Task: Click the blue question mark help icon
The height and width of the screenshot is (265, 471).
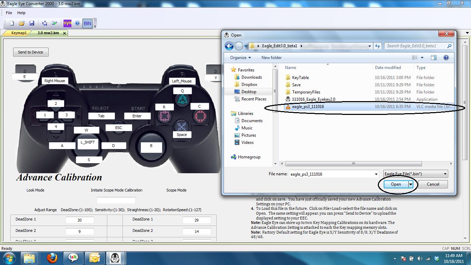Action: pos(77,23)
